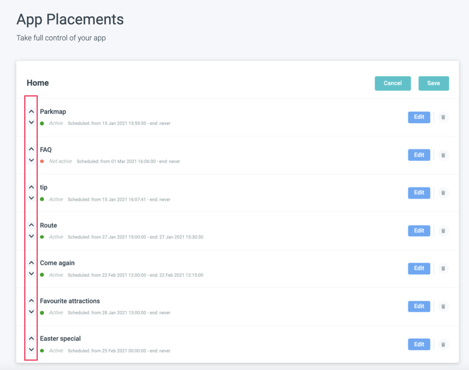
Task: Move FAQ up one position
Action: [x=31, y=149]
